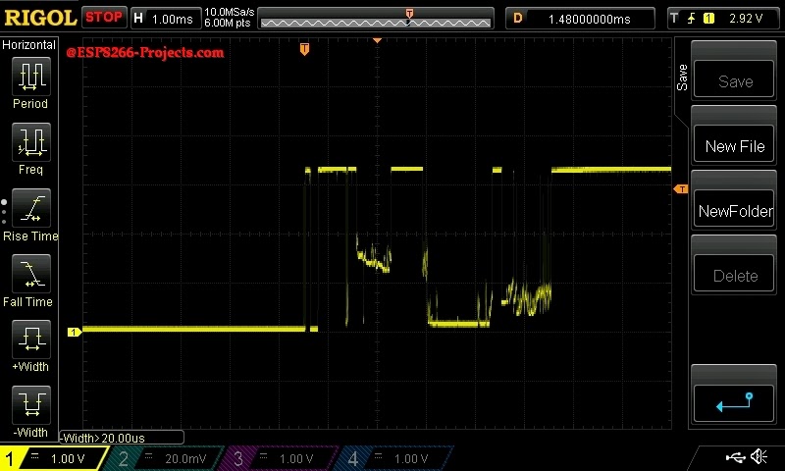Image resolution: width=785 pixels, height=471 pixels.
Task: Select the -Width measurement icon
Action: pyautogui.click(x=31, y=404)
